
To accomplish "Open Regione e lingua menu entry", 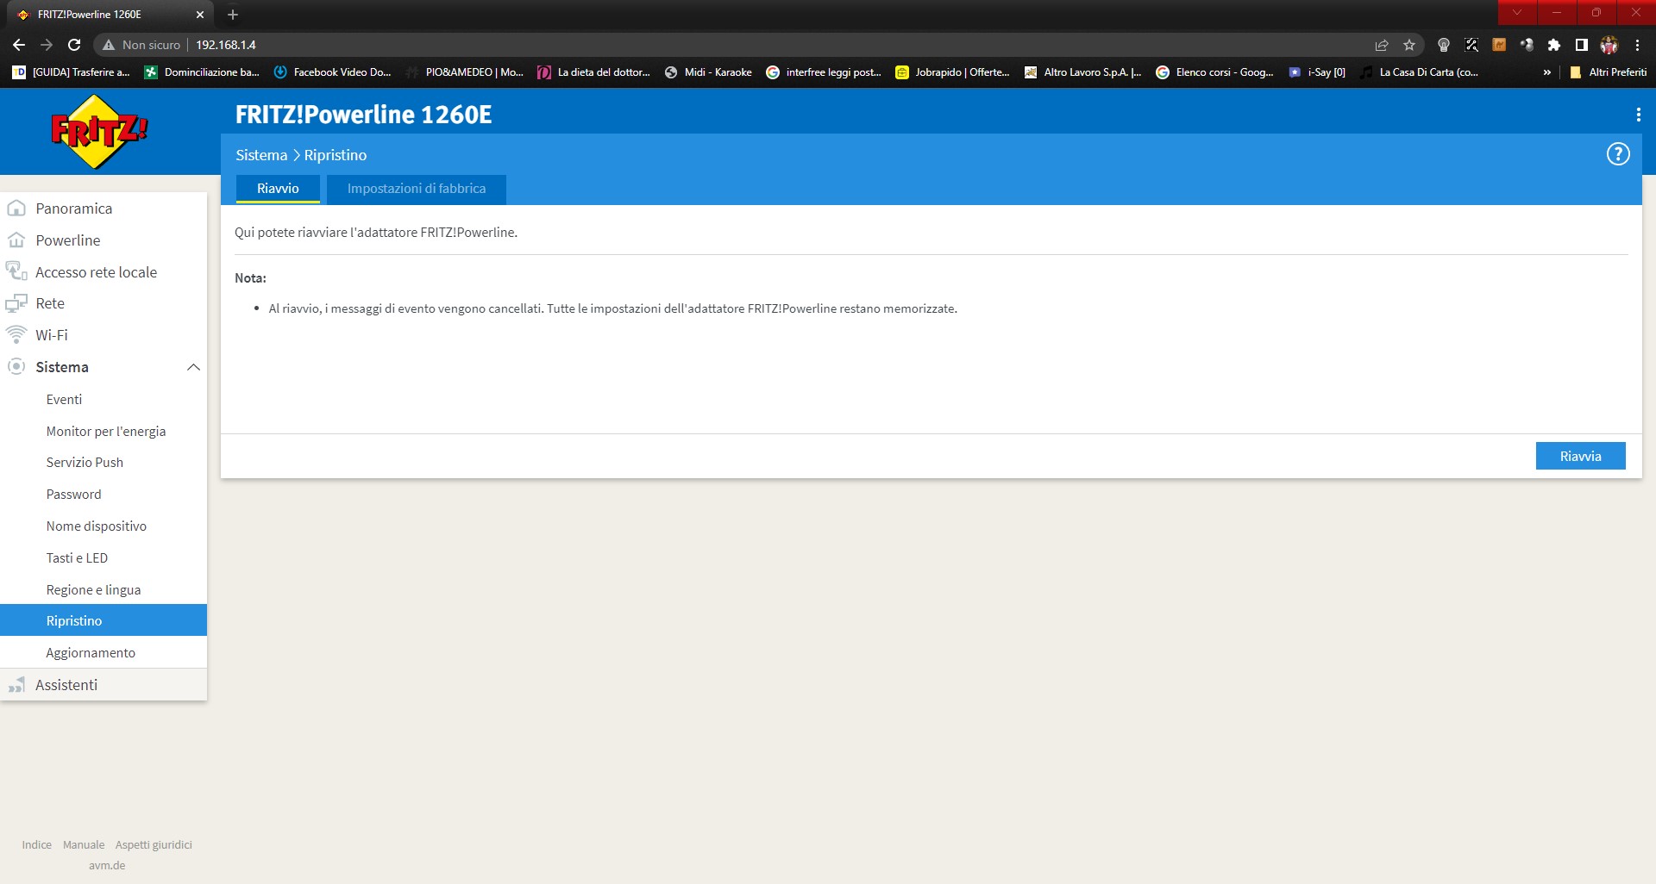I will click(93, 589).
